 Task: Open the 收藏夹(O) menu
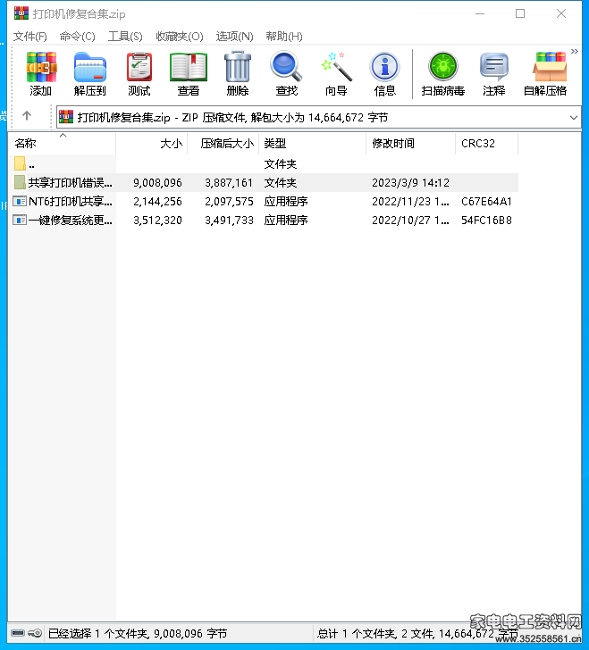point(180,37)
